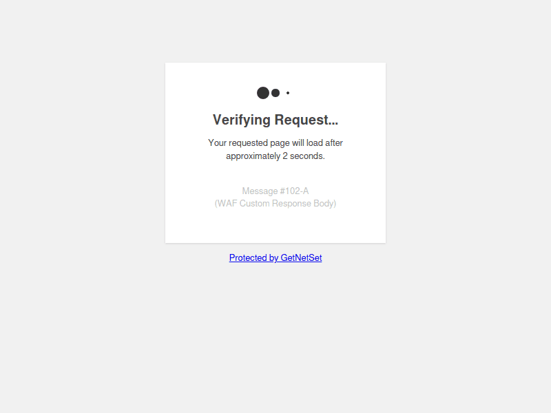The width and height of the screenshot is (551, 413).
Task: Click the word GetNetSet in the footer link
Action: pos(301,257)
